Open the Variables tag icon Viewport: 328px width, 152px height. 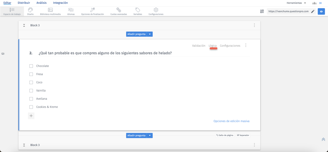click(138, 10)
